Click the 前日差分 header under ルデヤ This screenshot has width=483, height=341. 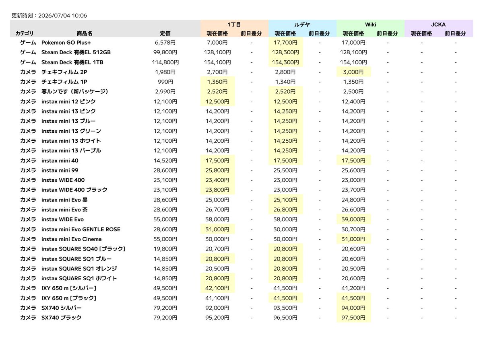click(x=319, y=33)
